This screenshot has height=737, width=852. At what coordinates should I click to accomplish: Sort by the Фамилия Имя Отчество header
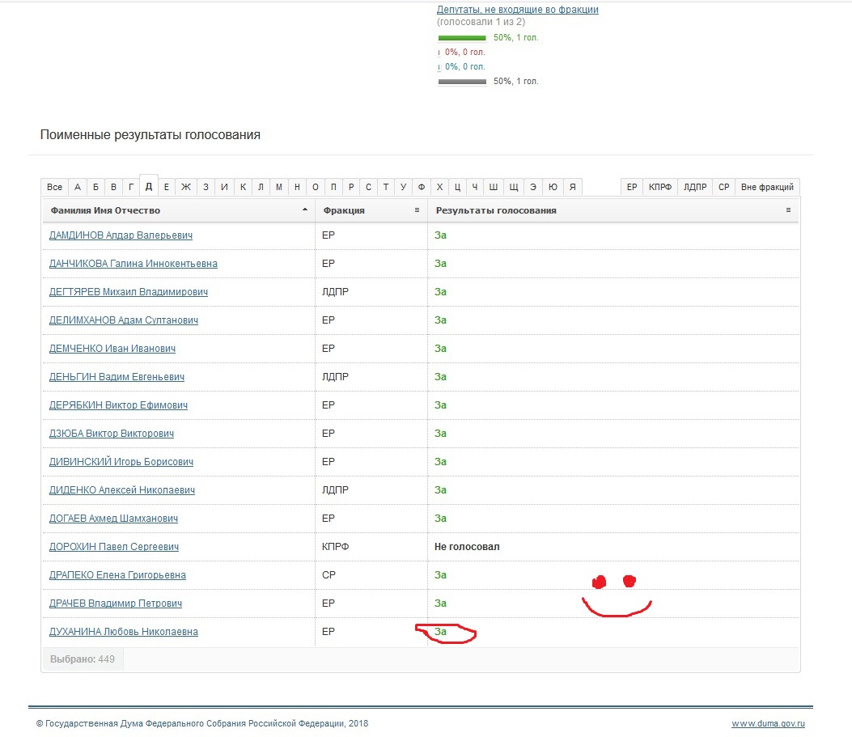(105, 210)
